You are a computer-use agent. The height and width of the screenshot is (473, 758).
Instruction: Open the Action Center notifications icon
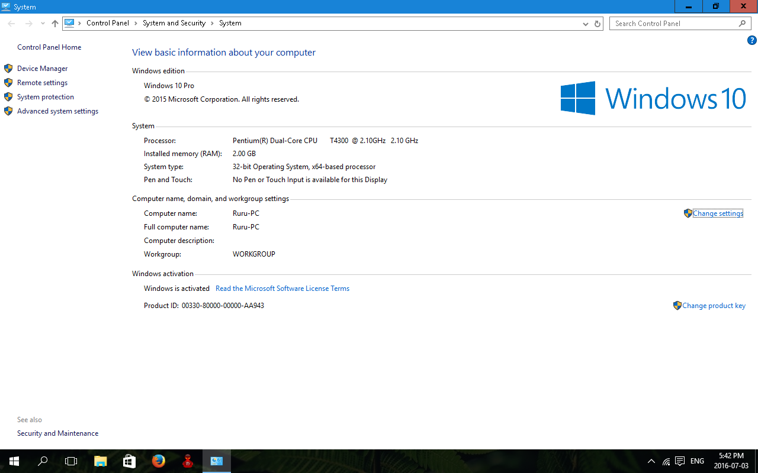680,461
